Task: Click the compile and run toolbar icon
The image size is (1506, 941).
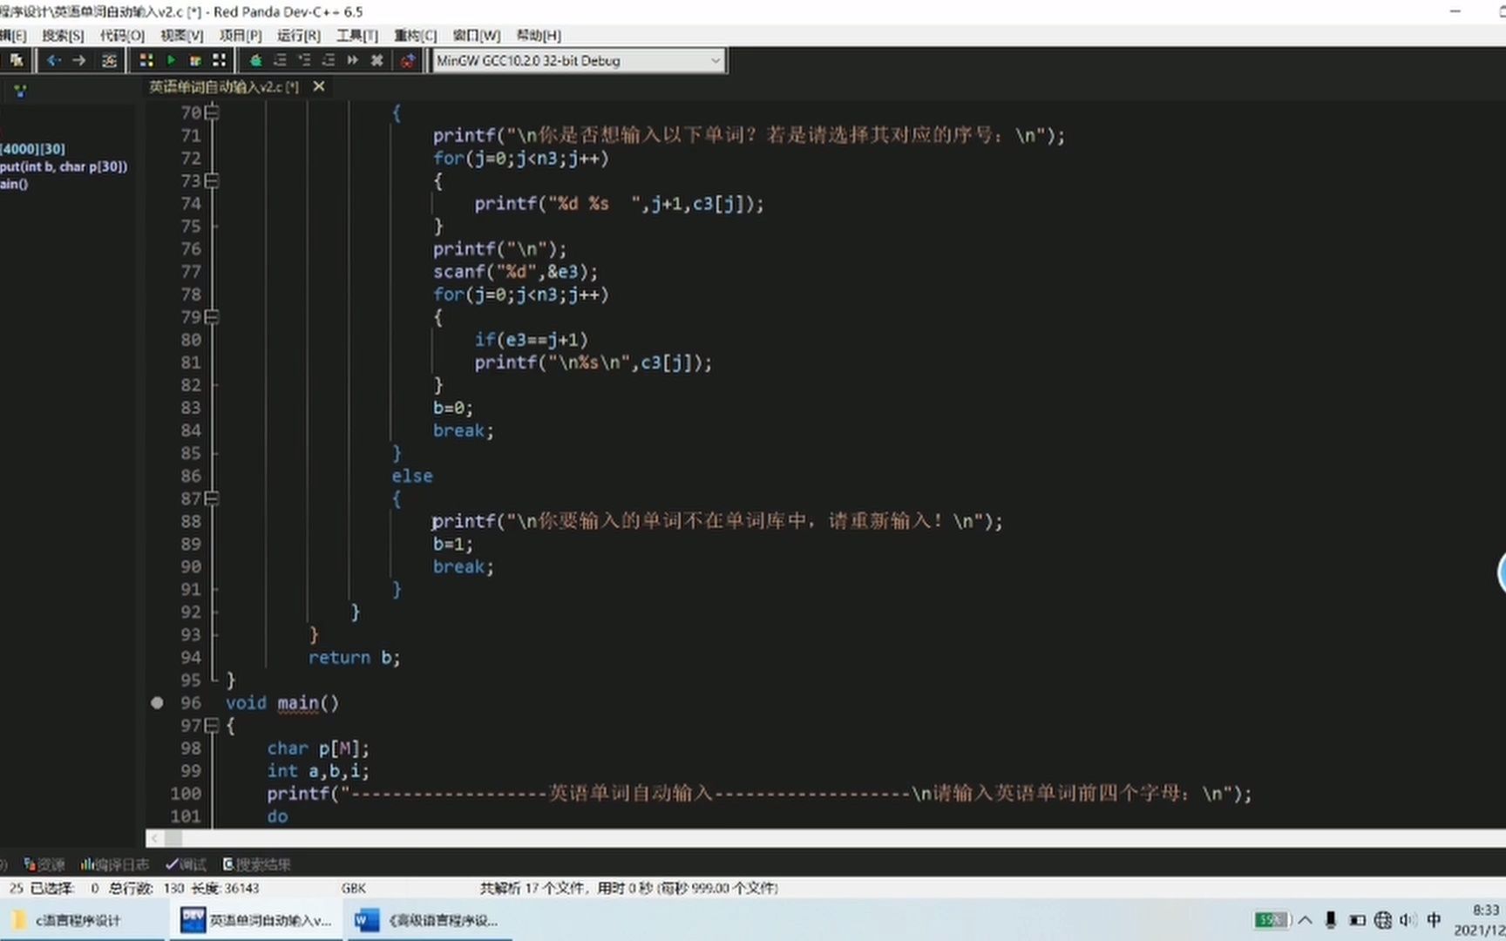Action: click(195, 60)
